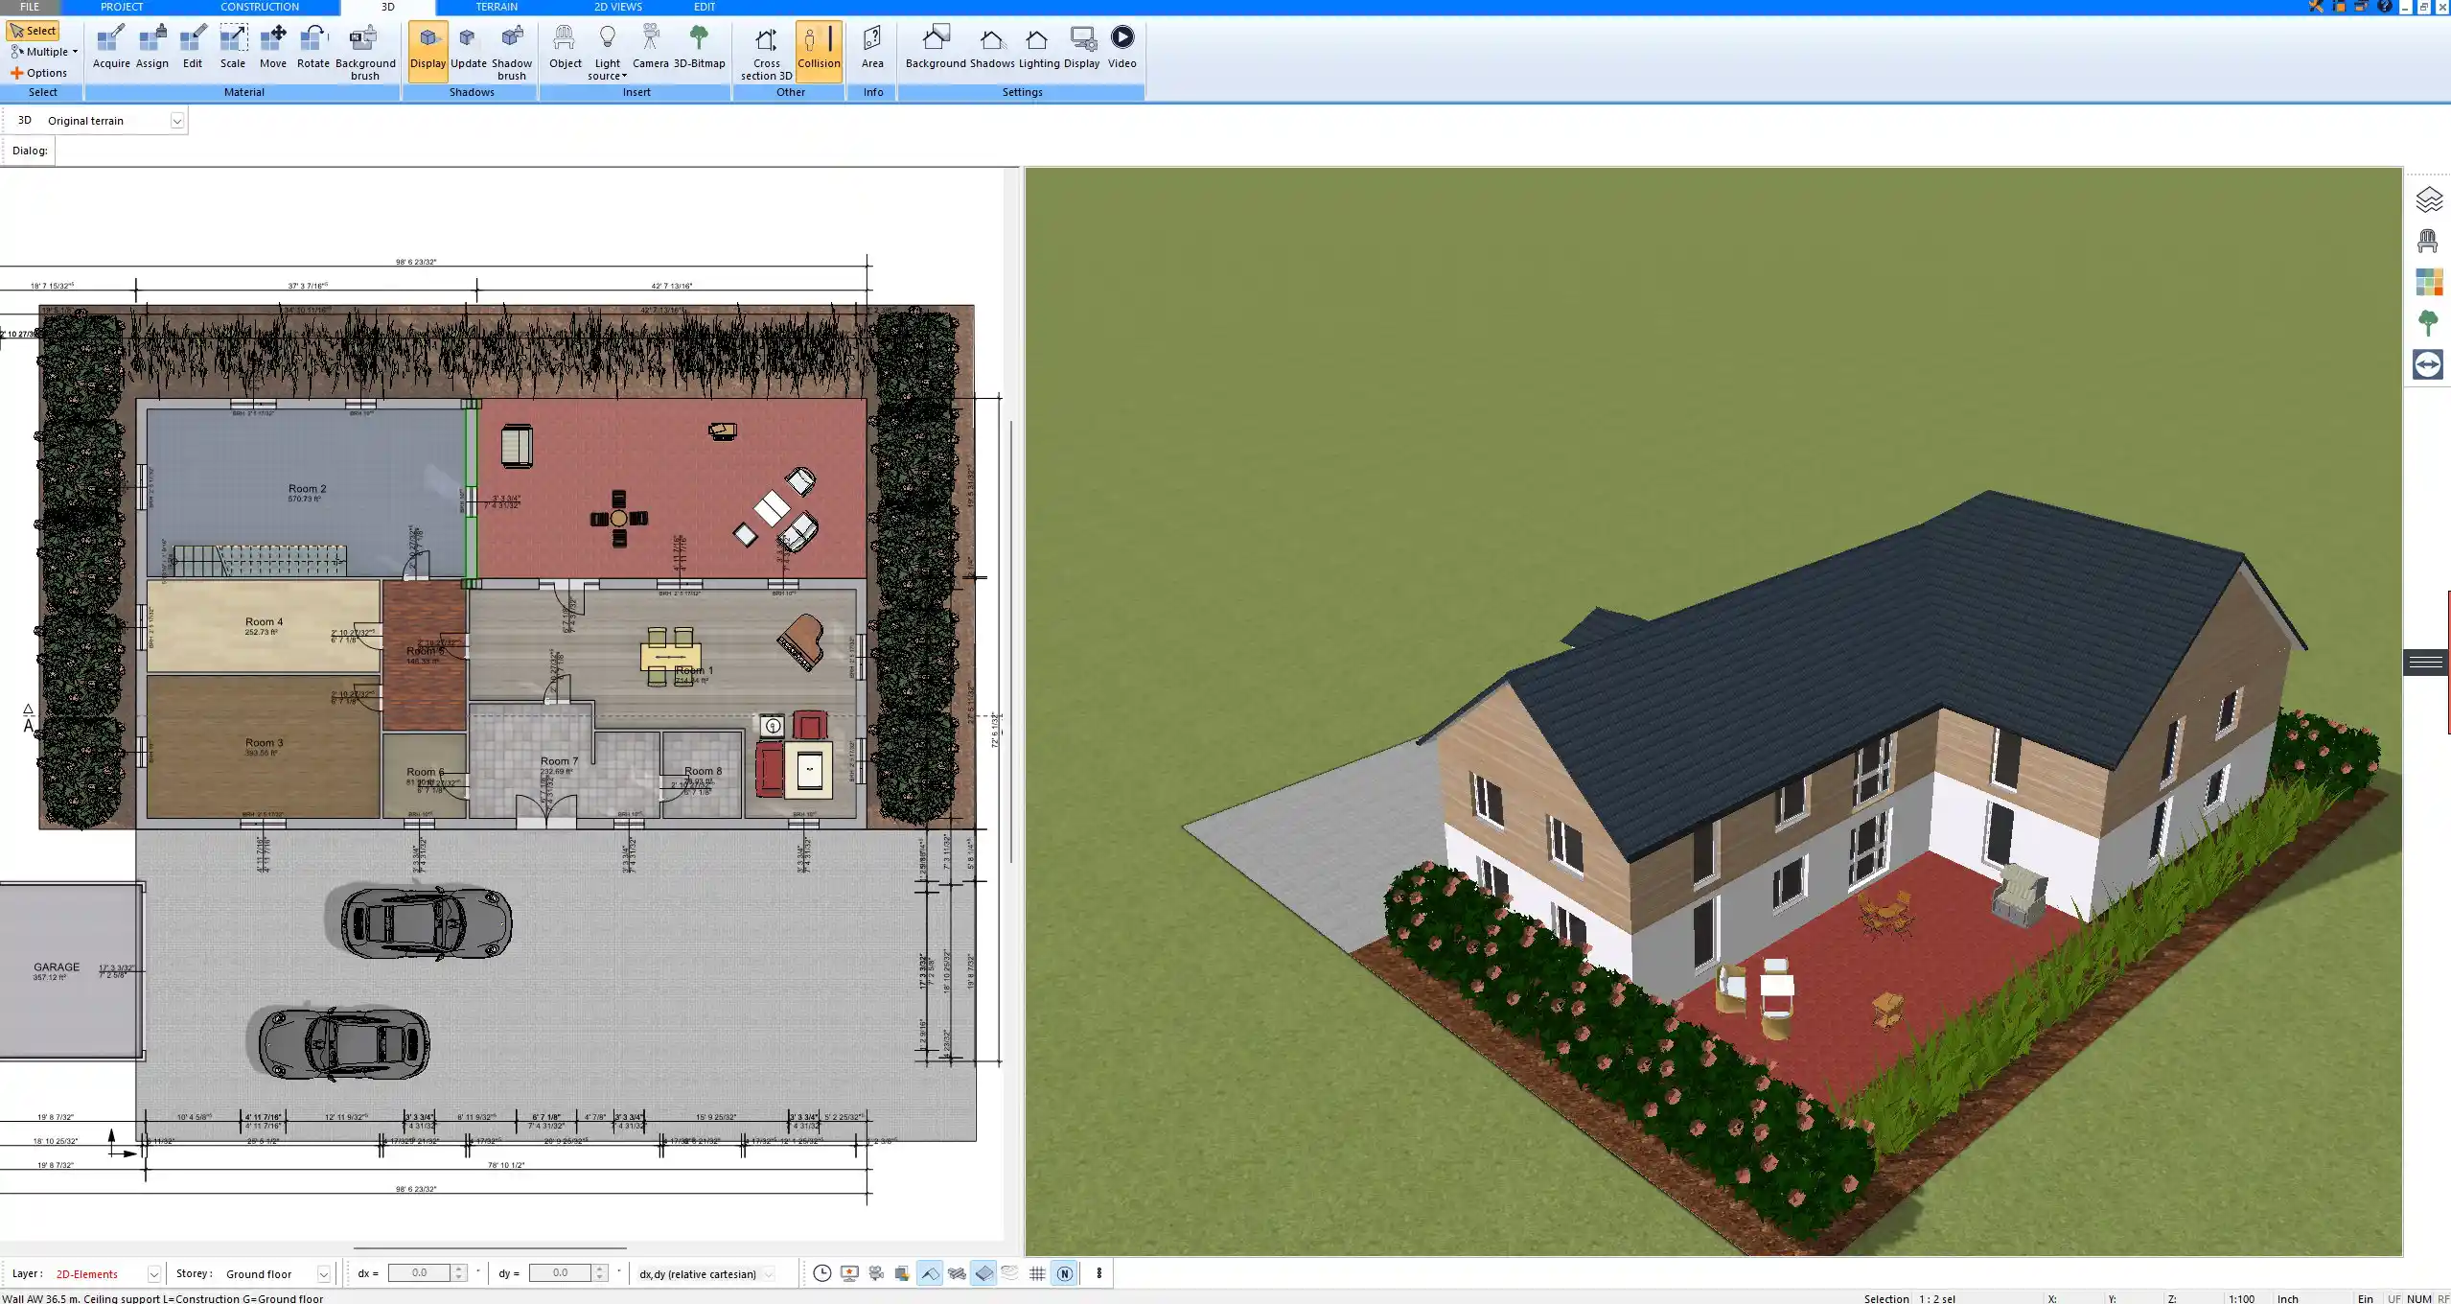Click the Select button
The image size is (2451, 1304).
[x=34, y=31]
